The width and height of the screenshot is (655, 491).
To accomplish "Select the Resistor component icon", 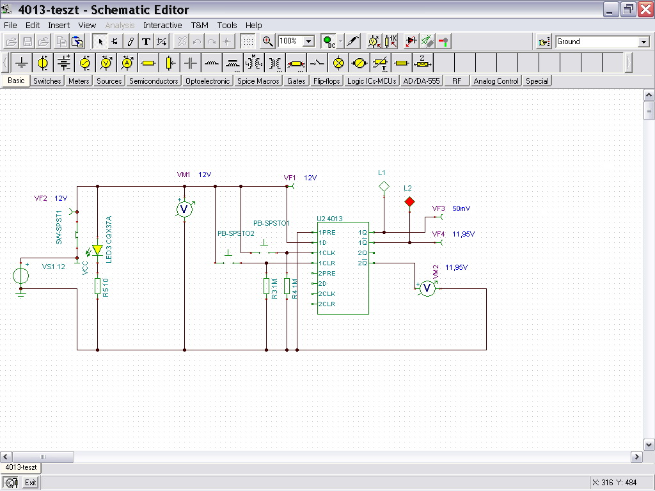I will (x=148, y=63).
